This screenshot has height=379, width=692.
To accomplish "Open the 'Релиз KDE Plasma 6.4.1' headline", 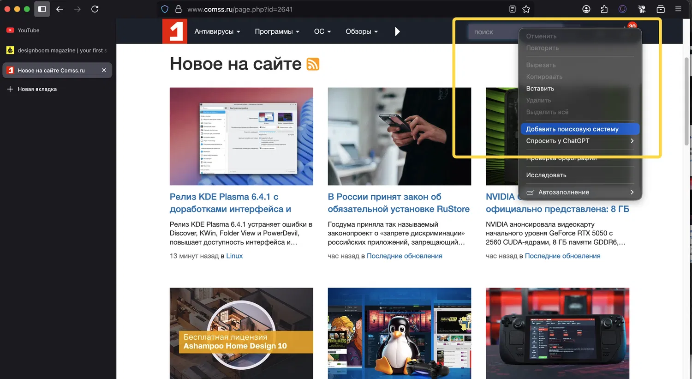I will tap(230, 203).
